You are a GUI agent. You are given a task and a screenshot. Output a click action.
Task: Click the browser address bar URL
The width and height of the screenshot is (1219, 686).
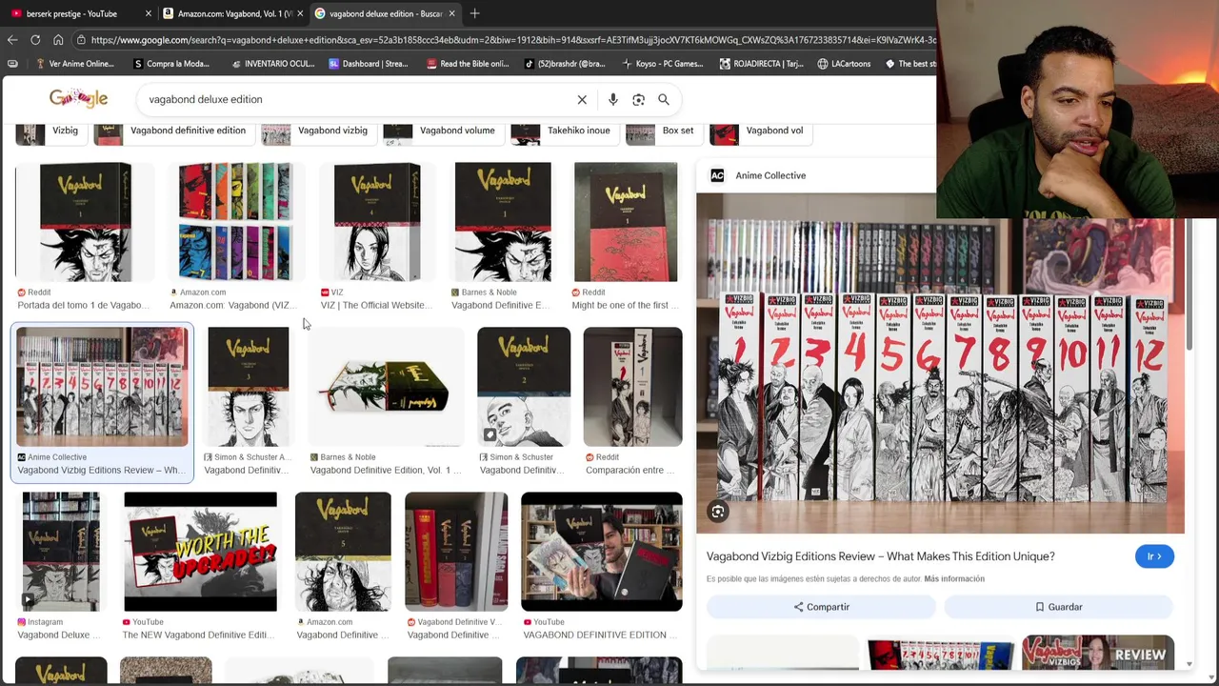(x=512, y=40)
